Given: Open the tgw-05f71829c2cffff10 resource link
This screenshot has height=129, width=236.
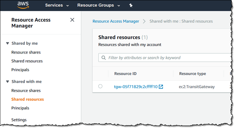Looking at the screenshot, I should (x=136, y=86).
